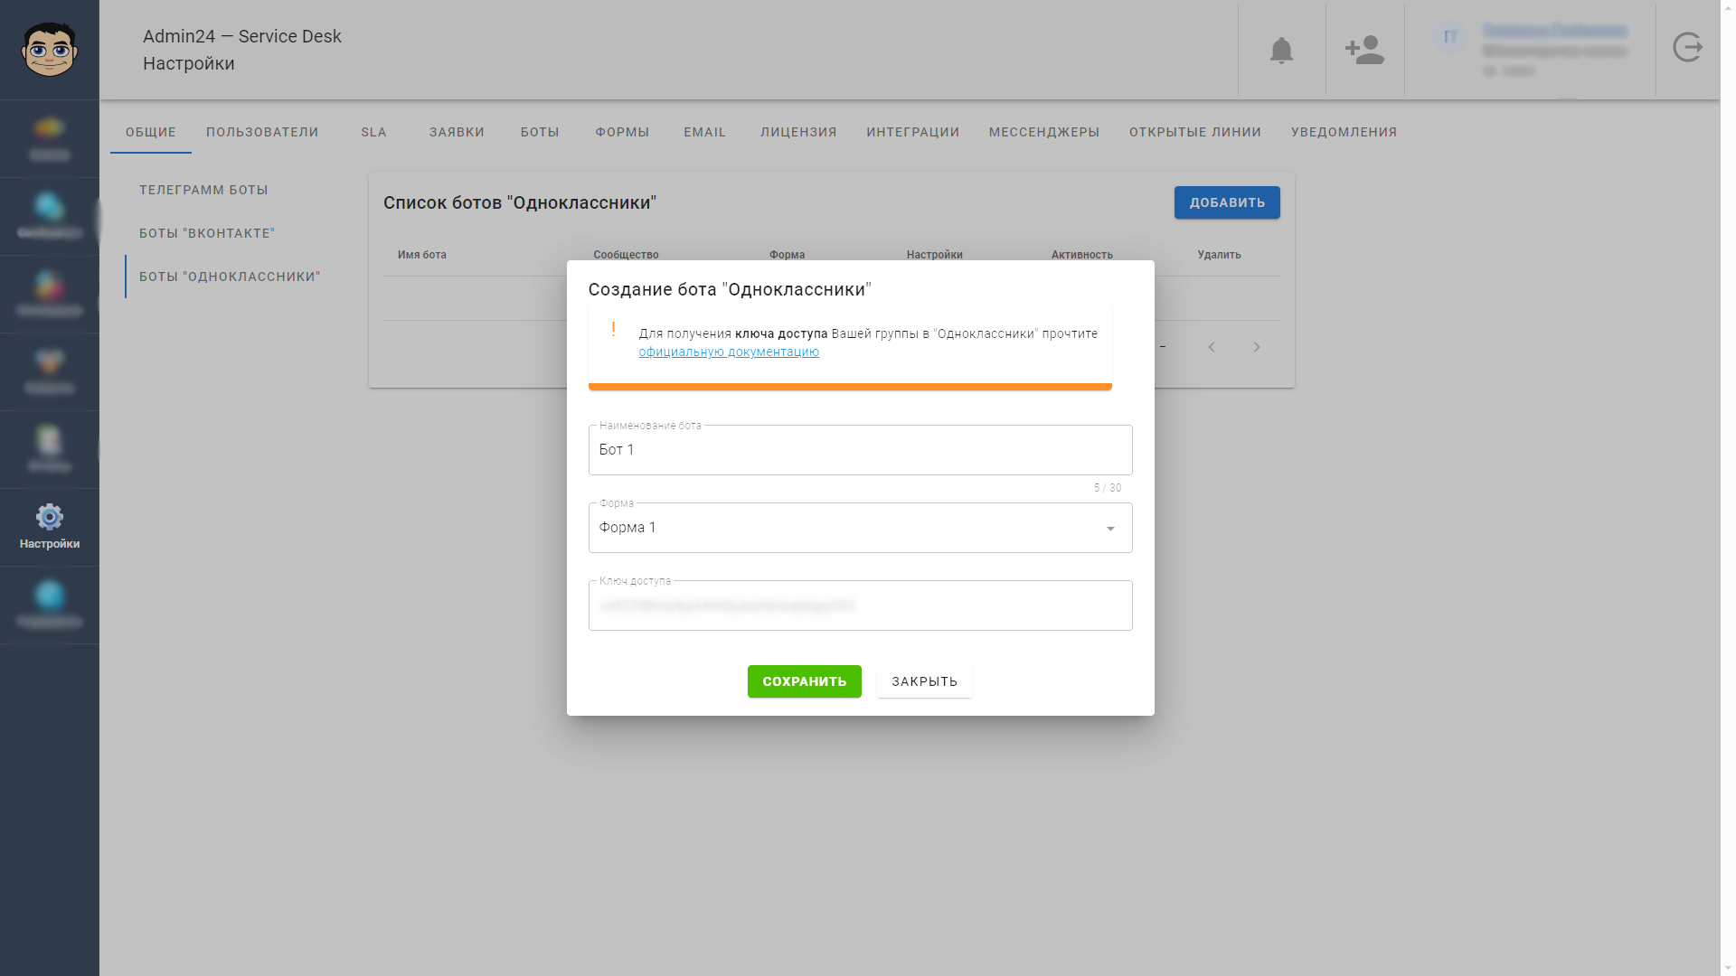Click the Сообщество column header
This screenshot has width=1736, height=976.
[x=626, y=255]
